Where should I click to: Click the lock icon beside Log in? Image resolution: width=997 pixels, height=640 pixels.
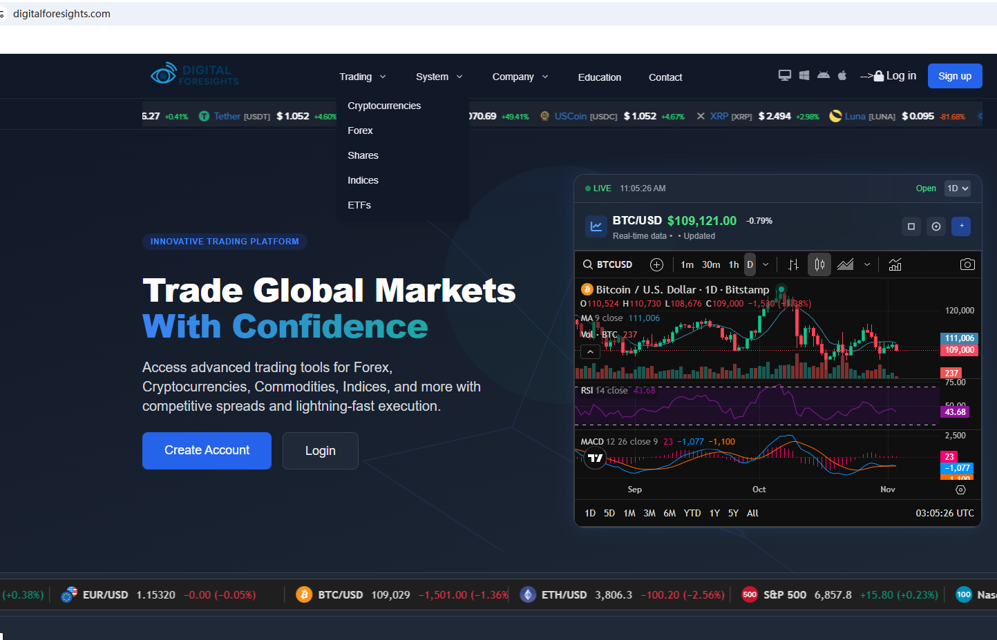click(x=879, y=76)
